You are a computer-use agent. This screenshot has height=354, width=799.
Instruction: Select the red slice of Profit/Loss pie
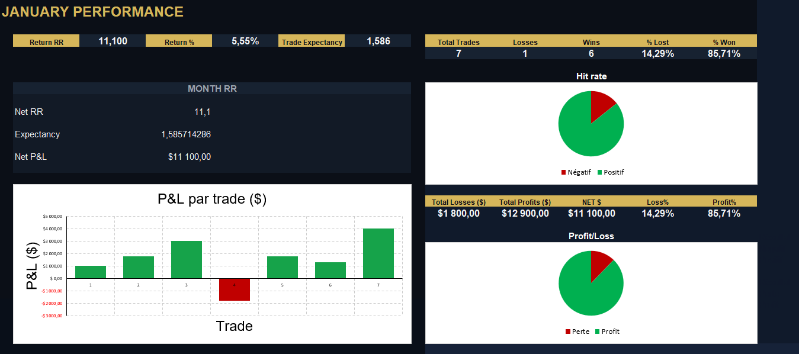600,263
